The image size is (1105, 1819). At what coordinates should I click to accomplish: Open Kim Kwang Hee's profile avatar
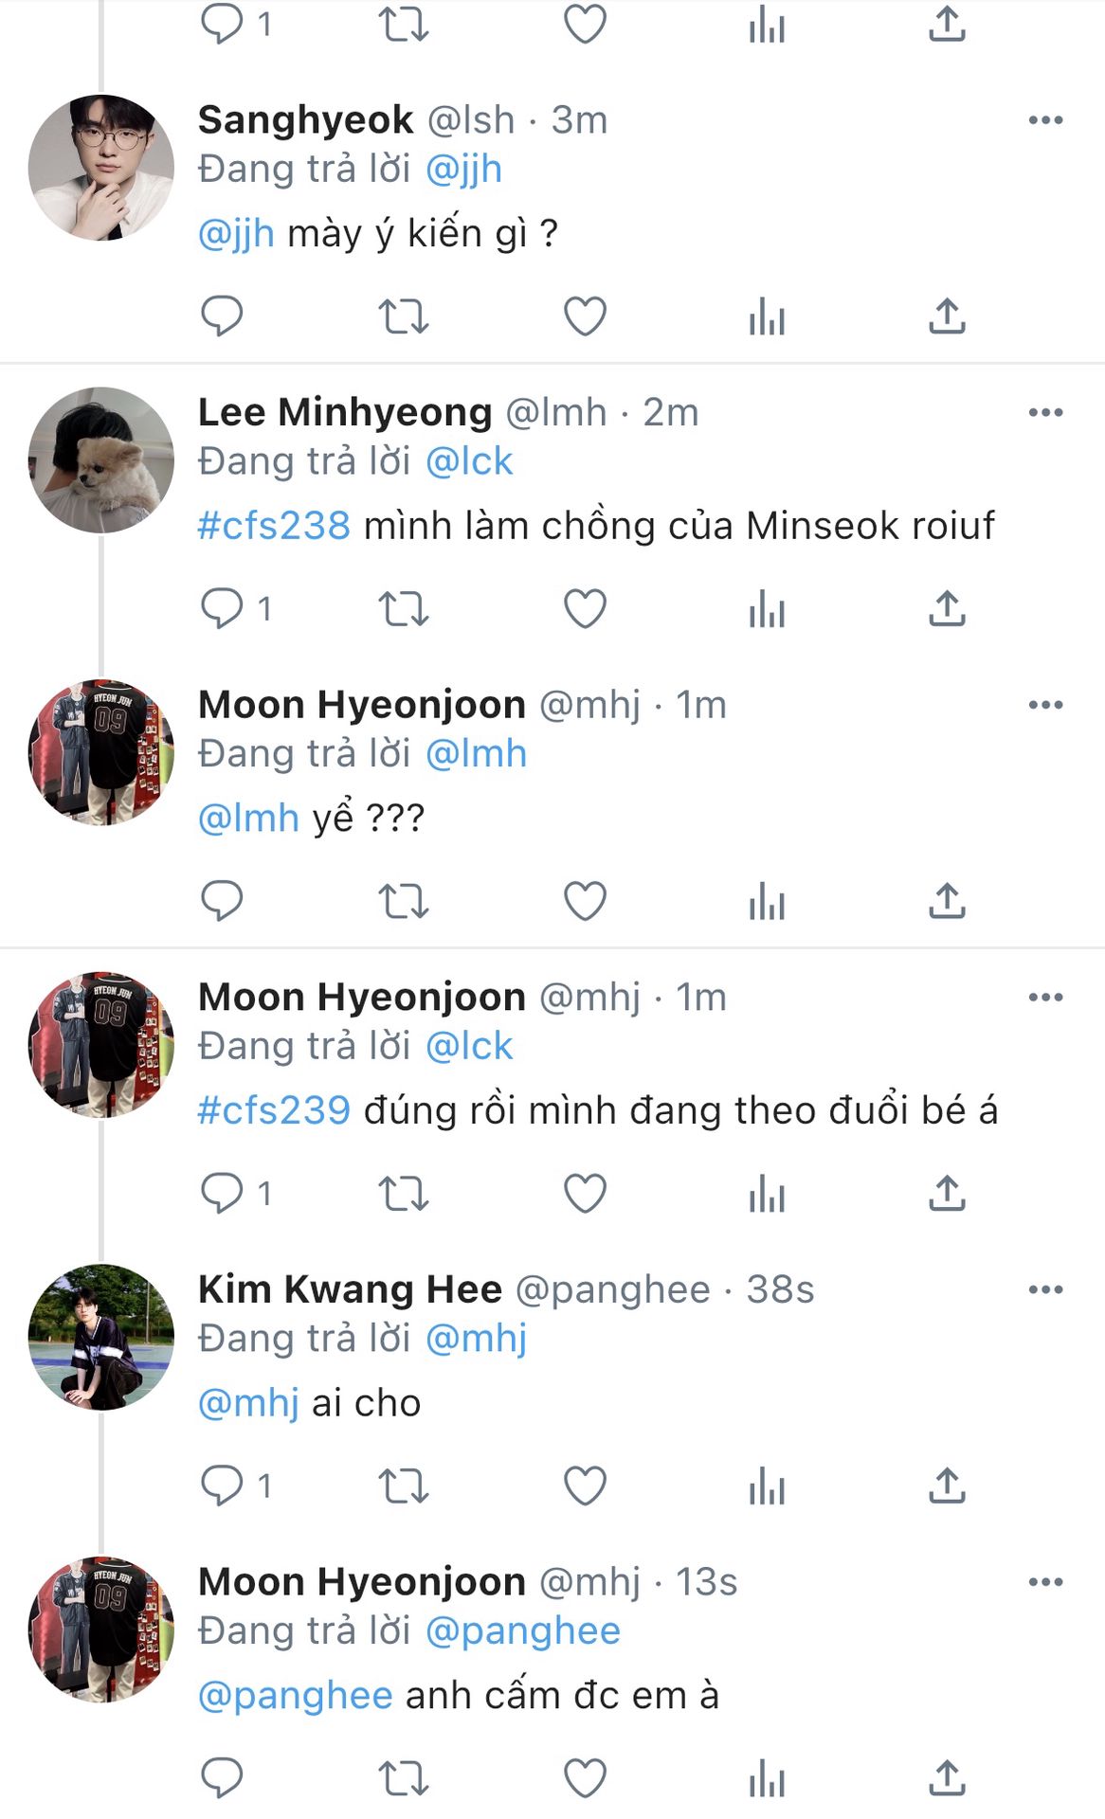coord(101,1337)
